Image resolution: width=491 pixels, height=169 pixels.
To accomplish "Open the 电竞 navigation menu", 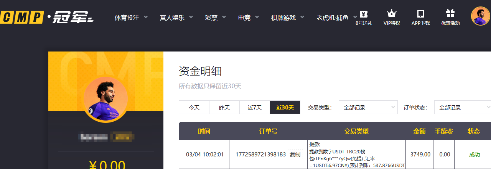I will [249, 18].
